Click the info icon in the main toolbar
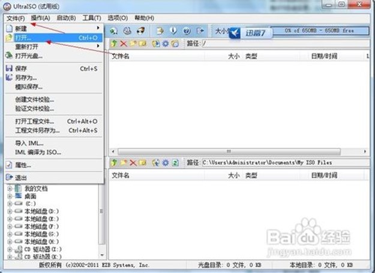Viewport: 375px width, 273px height. click(173, 30)
